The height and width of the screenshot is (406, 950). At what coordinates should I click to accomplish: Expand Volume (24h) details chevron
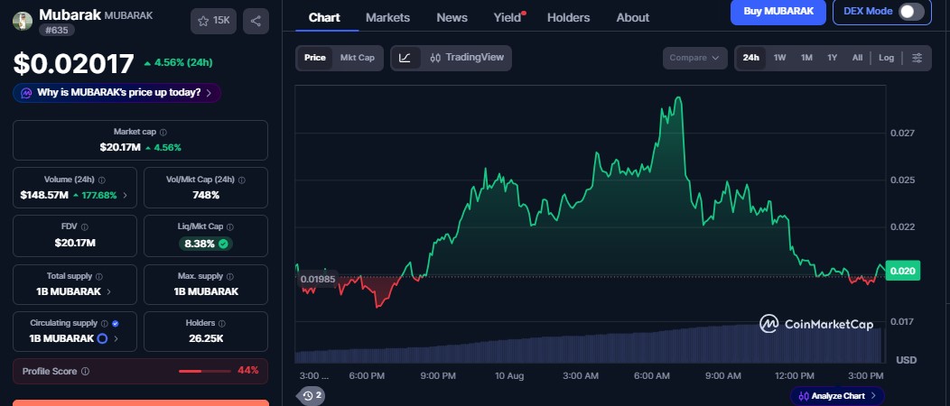click(126, 196)
